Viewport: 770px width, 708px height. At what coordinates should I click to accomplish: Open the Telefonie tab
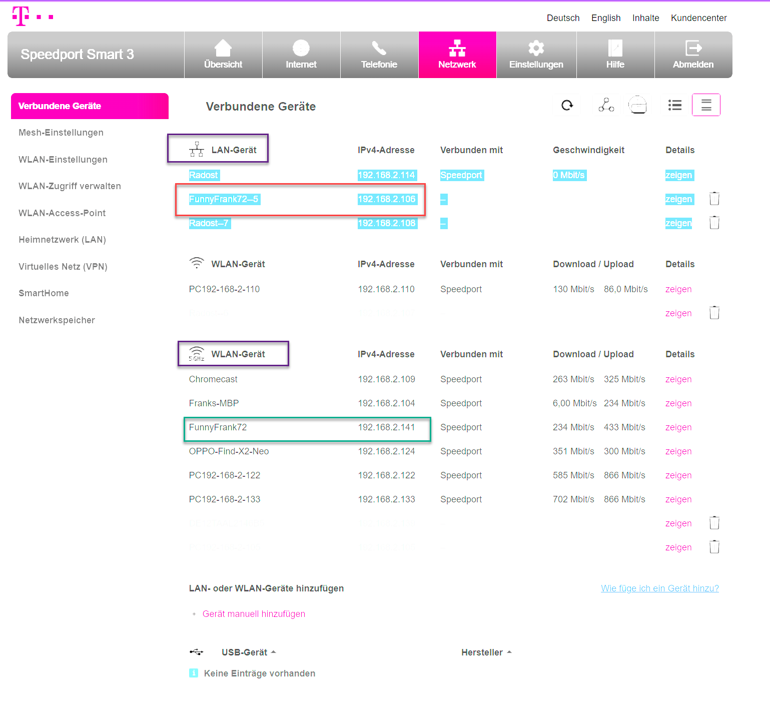[379, 55]
